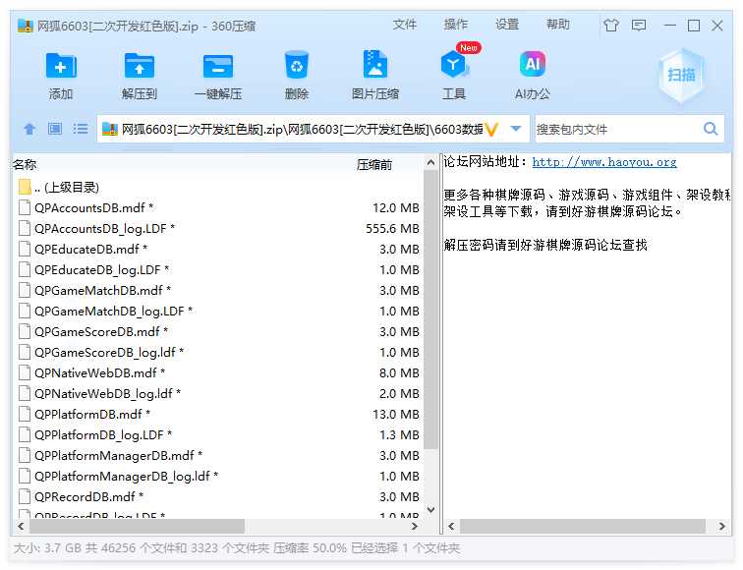Click the file icon of QPAccountsDB.mdf
Screen dimensions: 743x570
(x=25, y=207)
